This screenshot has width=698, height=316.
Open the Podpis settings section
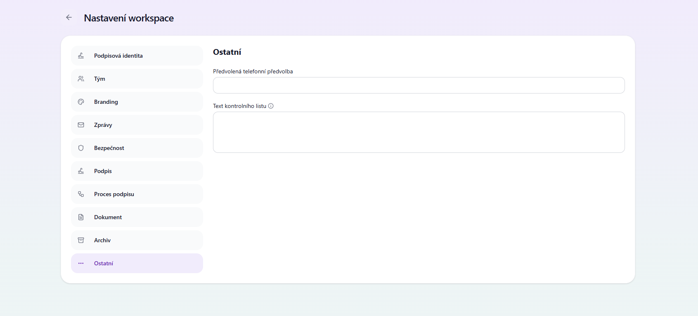(137, 171)
